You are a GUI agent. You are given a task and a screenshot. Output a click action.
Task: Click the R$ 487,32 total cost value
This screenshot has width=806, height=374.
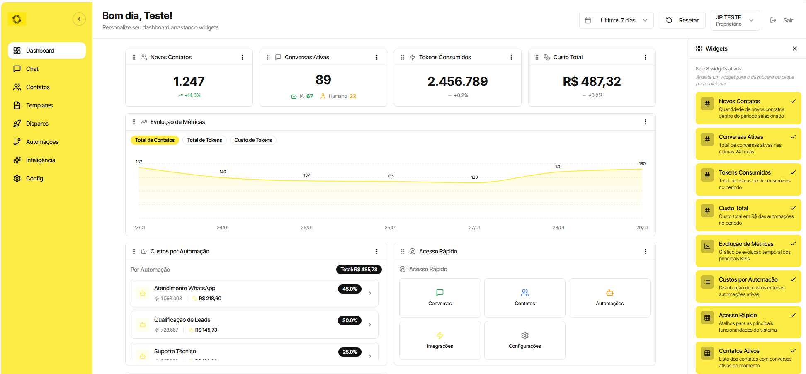click(x=592, y=81)
